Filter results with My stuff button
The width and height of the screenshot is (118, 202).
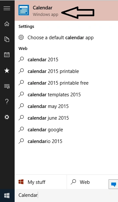41,182
